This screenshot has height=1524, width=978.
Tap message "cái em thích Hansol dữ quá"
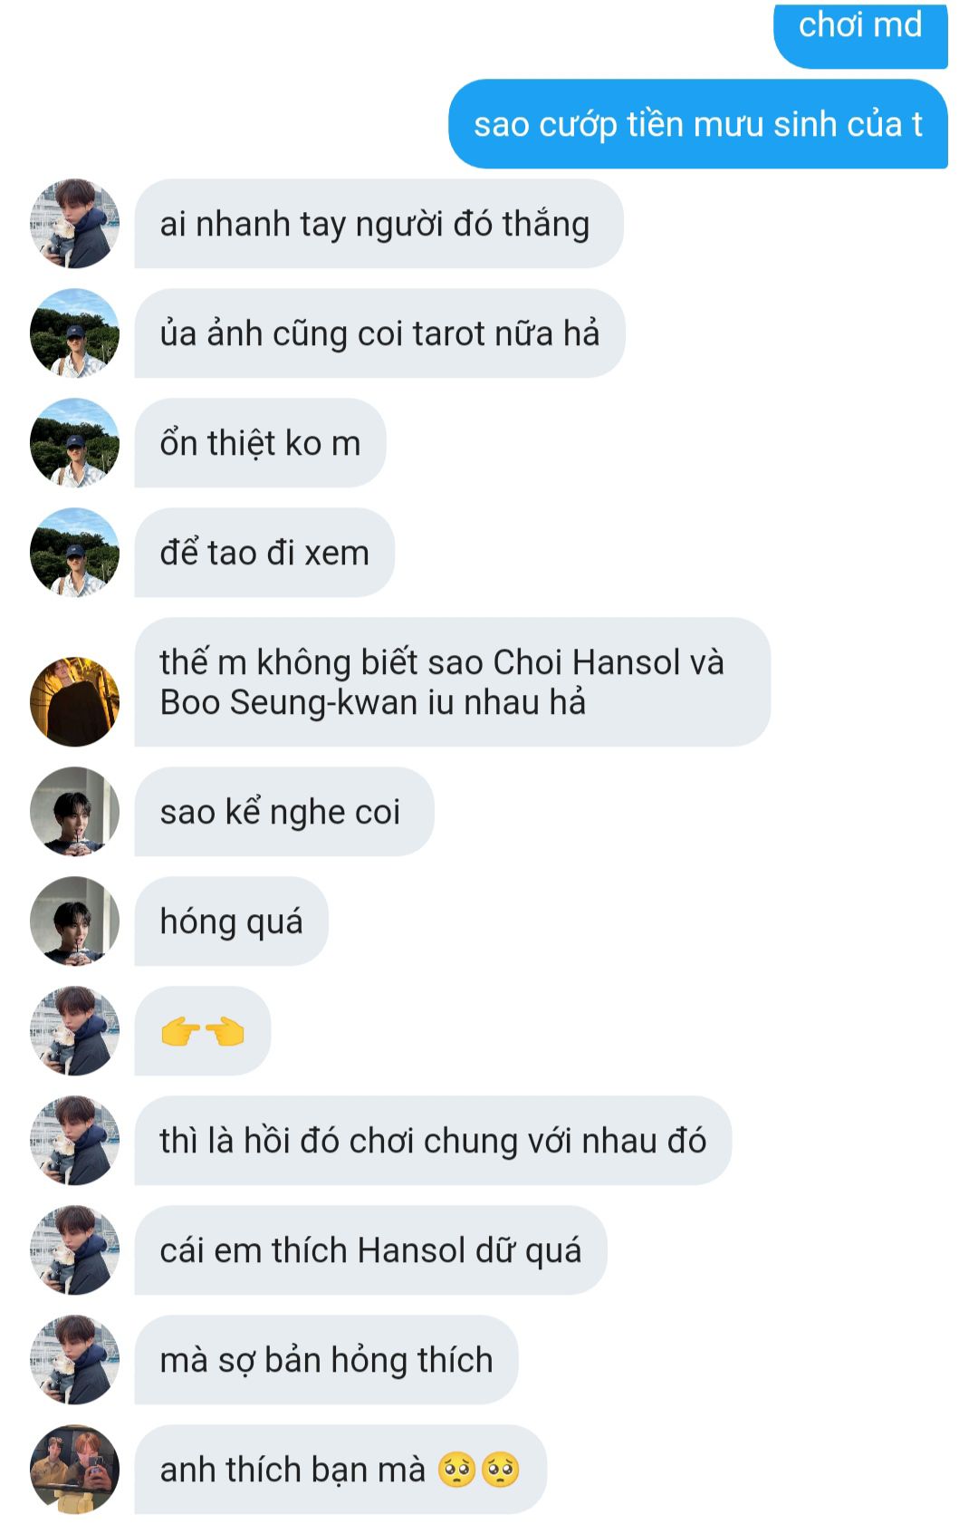tap(370, 1250)
